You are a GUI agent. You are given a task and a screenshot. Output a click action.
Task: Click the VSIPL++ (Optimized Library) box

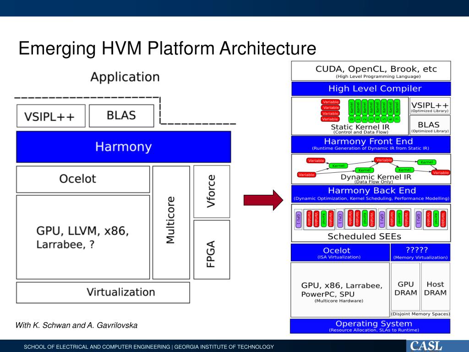[x=430, y=106]
